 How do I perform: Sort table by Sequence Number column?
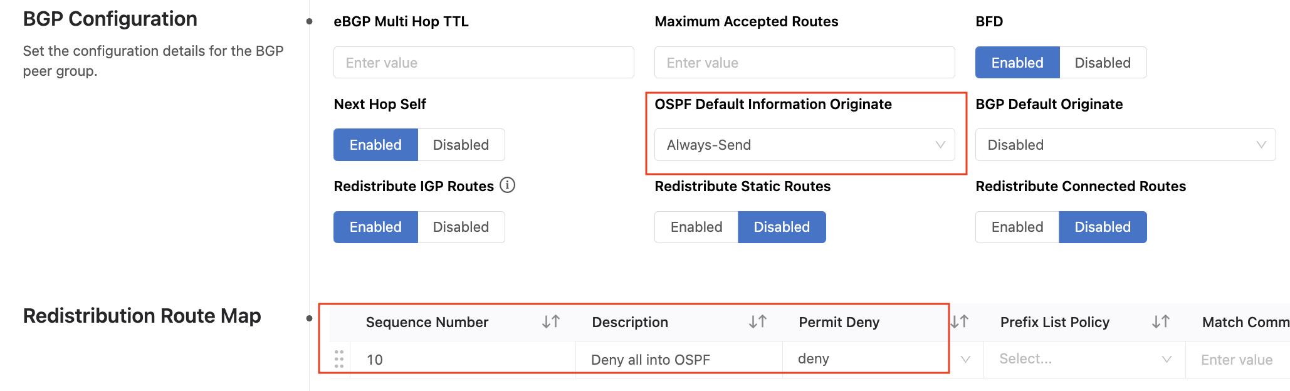551,322
